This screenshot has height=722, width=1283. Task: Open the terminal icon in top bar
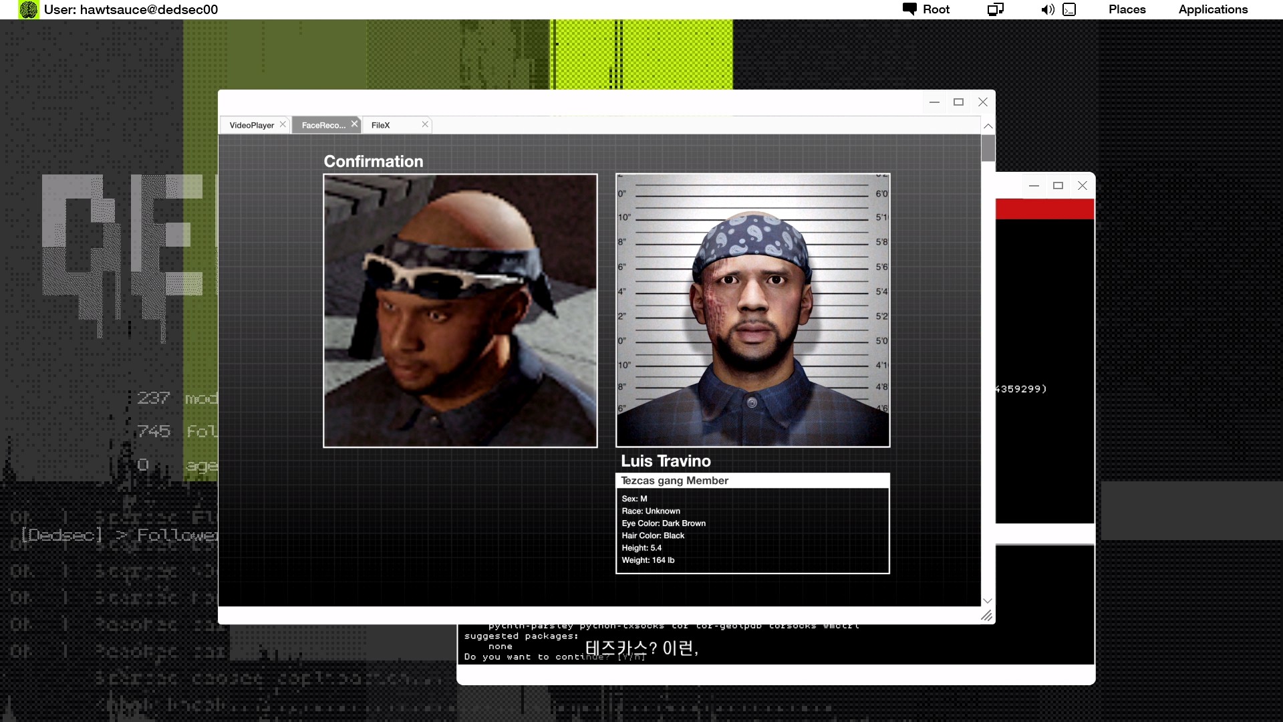tap(1069, 9)
